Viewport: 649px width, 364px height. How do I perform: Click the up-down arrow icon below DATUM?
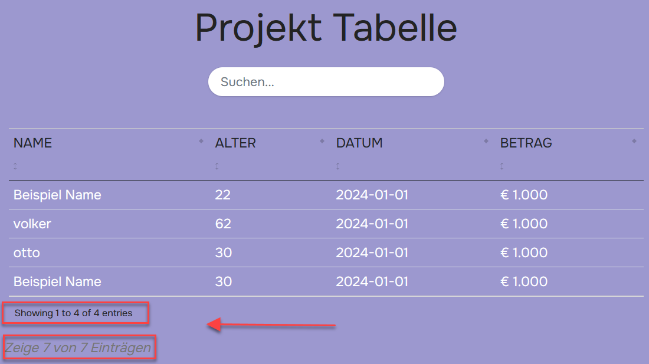pyautogui.click(x=338, y=166)
